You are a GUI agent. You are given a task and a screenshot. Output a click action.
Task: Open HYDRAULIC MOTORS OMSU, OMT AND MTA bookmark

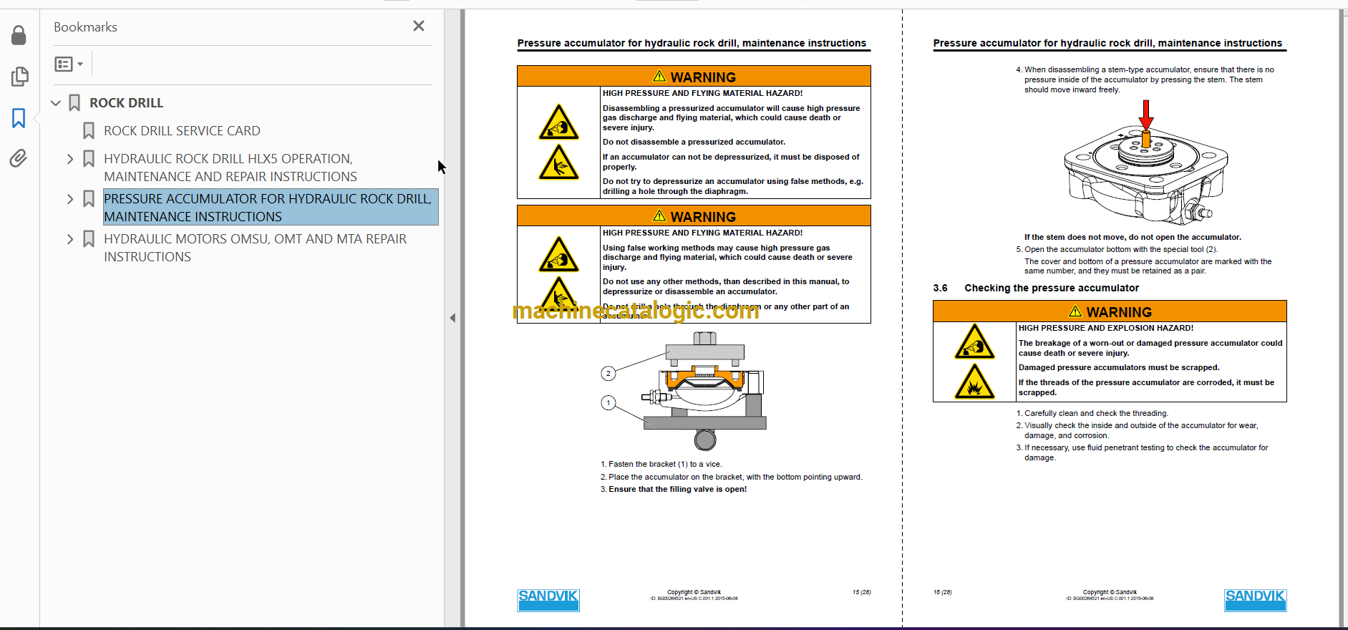coord(255,248)
